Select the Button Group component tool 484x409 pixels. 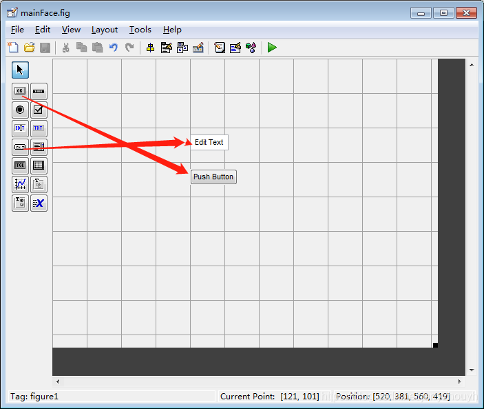20,203
